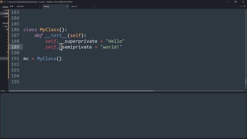Close test file in OPEN files sidebar
The height and width of the screenshot is (139, 247).
[x=3, y=14]
